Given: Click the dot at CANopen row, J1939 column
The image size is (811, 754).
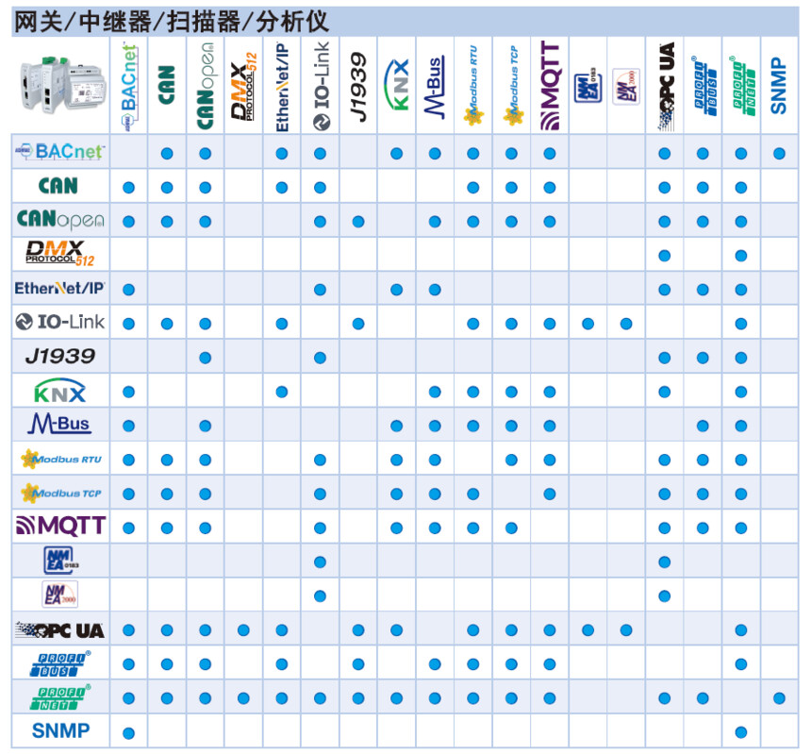Looking at the screenshot, I should pos(358,222).
